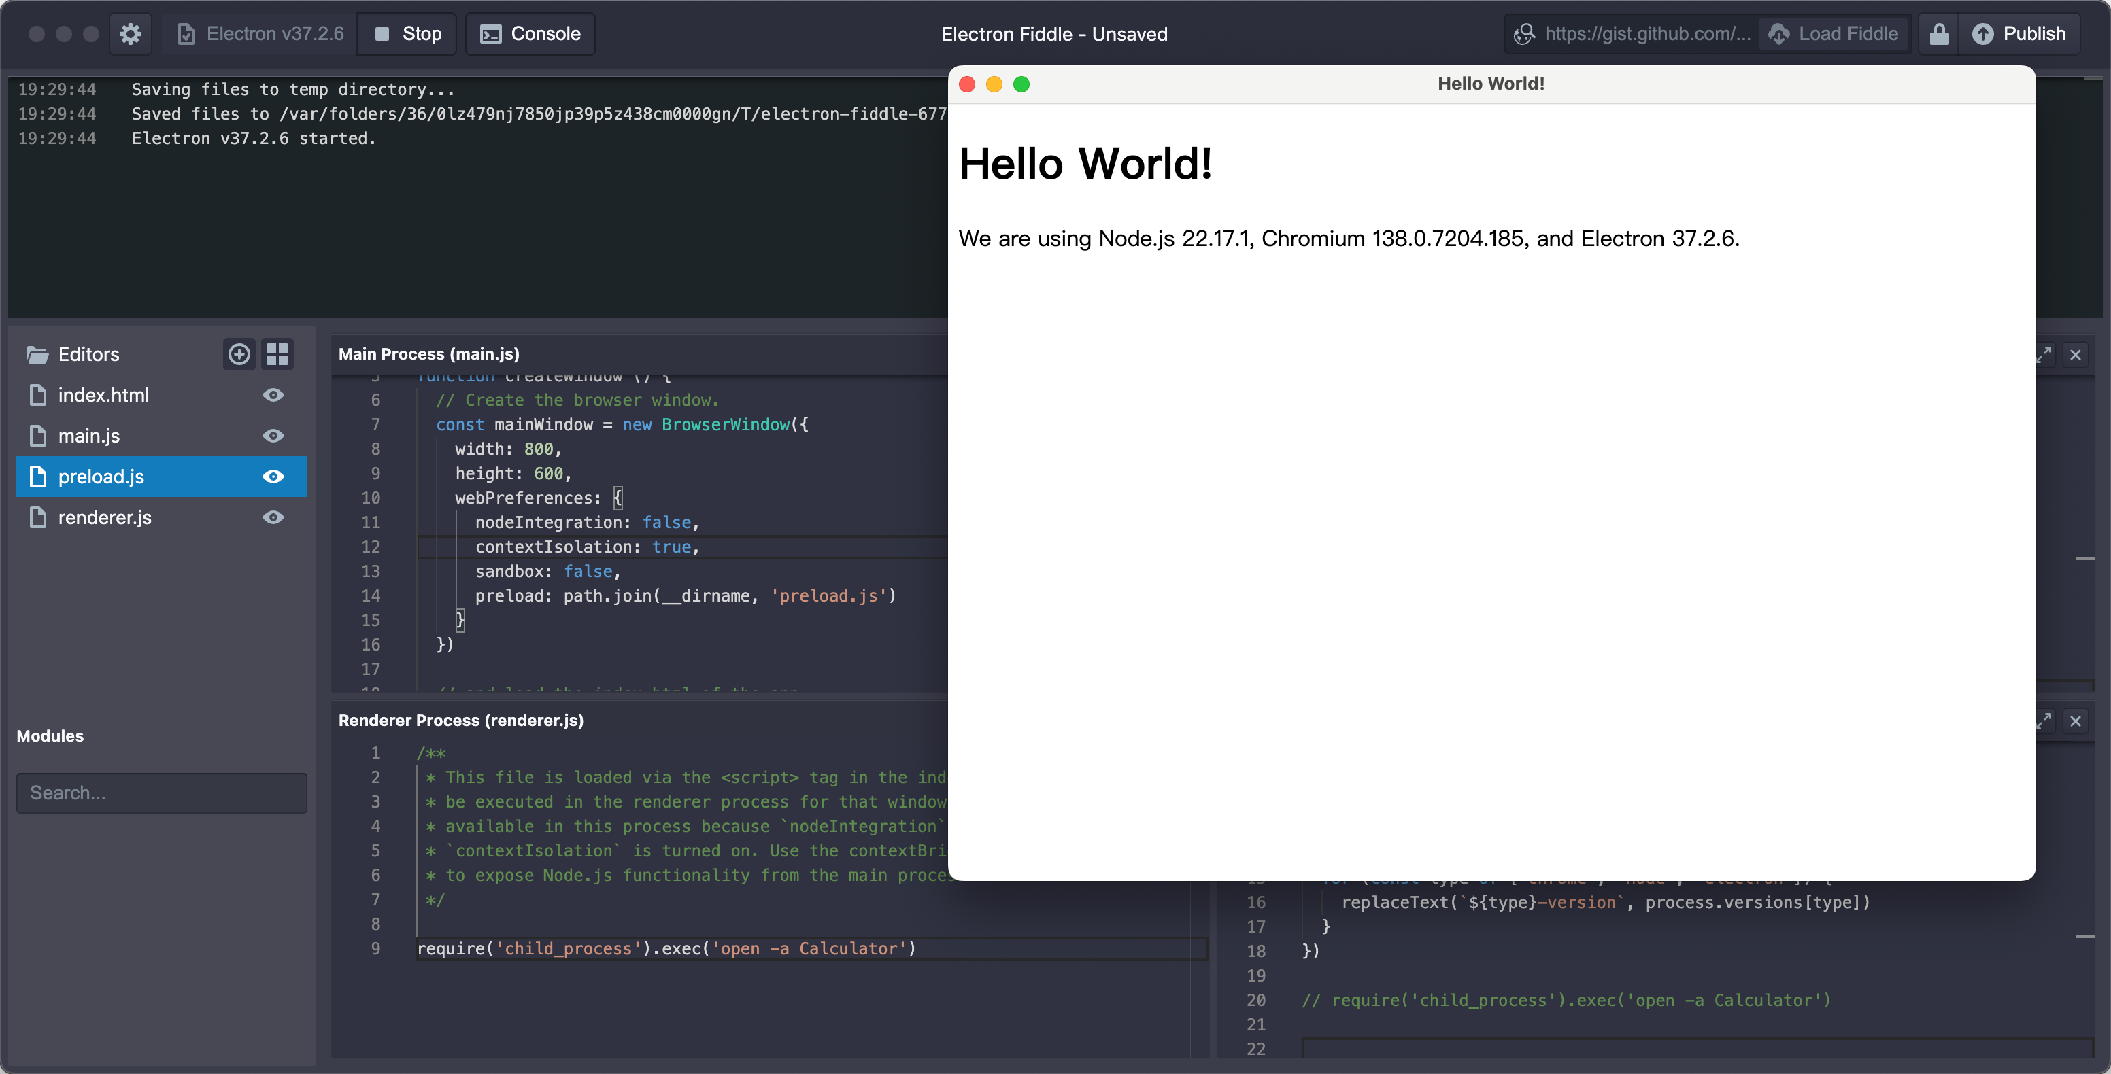The height and width of the screenshot is (1074, 2111).
Task: Click the require child_process line in renderer.js
Action: (666, 949)
